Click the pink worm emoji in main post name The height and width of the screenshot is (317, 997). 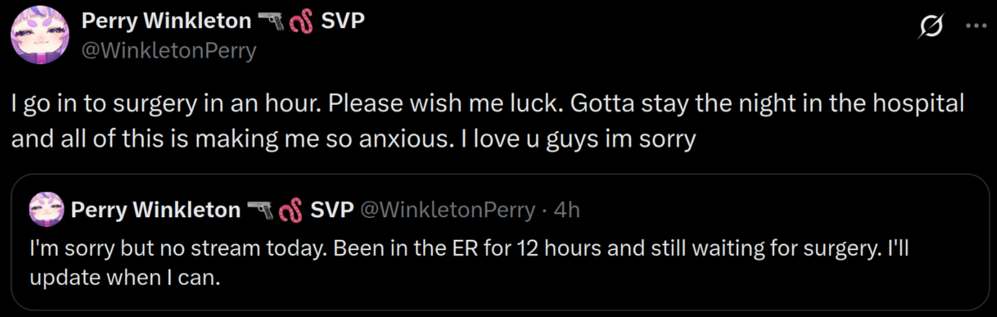point(302,23)
